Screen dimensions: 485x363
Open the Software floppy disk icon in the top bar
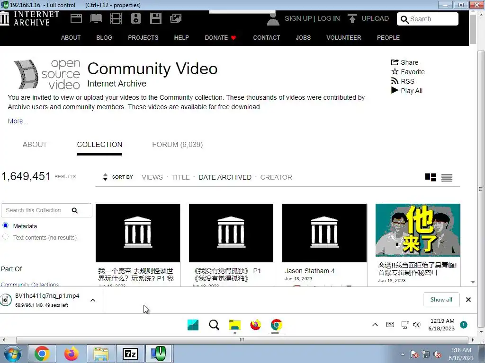pyautogui.click(x=155, y=18)
